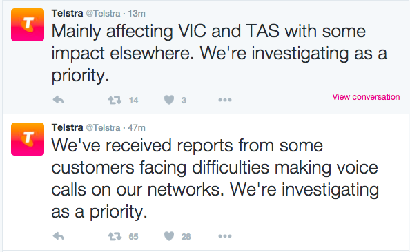Image resolution: width=410 pixels, height=252 pixels.
Task: Open Telstra avatar on the second tweet
Action: click(x=28, y=139)
